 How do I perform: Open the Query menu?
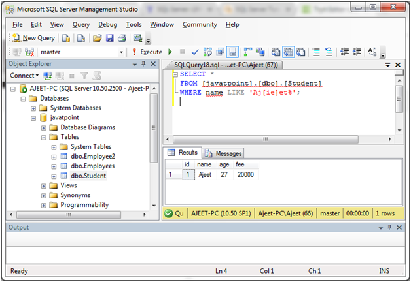(81, 25)
